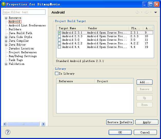Click the Project column header
Screen dimensions: 161x139
(114, 81)
